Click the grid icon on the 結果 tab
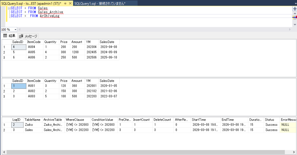297x155 pixels. pyautogui.click(x=5, y=36)
